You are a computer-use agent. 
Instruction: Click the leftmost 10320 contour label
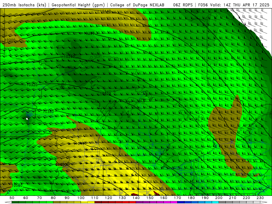(32, 85)
